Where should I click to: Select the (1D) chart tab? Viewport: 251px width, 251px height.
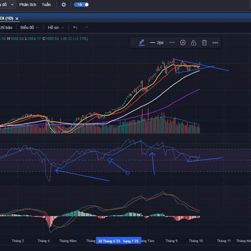tap(6, 18)
